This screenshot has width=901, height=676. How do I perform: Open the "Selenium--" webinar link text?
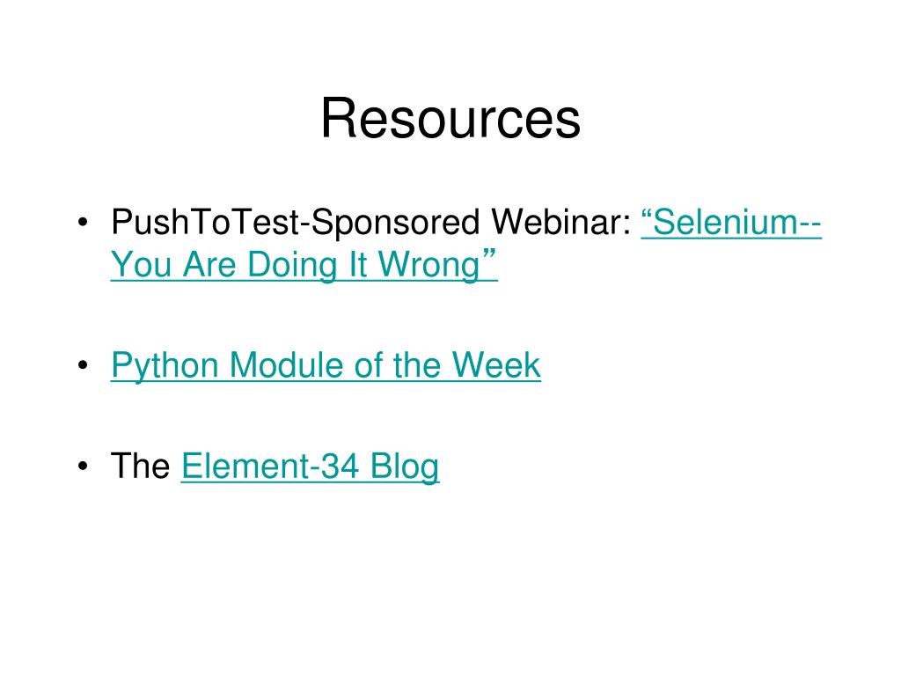click(x=731, y=223)
